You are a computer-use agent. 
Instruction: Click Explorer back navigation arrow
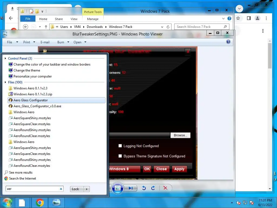click(26, 27)
